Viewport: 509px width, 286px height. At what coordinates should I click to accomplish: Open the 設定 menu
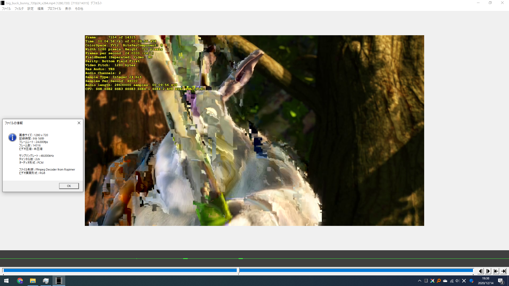[x=30, y=9]
